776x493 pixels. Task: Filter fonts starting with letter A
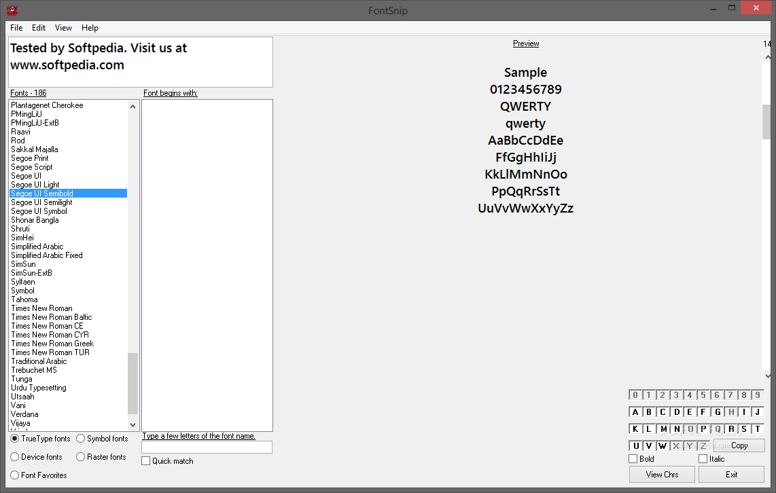pyautogui.click(x=635, y=412)
